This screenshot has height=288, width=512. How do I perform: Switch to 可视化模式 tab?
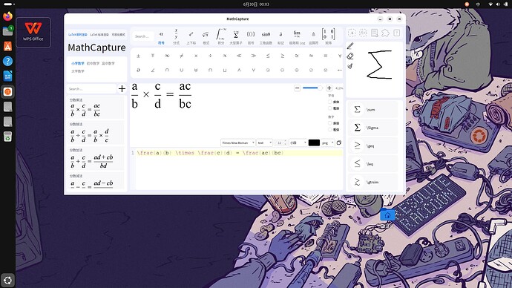pos(118,35)
